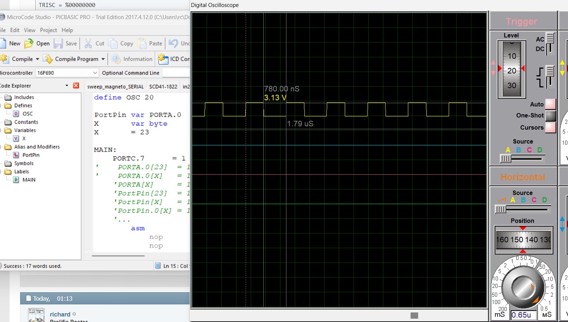
Task: Click the Paste clipboard icon
Action: pyautogui.click(x=142, y=43)
